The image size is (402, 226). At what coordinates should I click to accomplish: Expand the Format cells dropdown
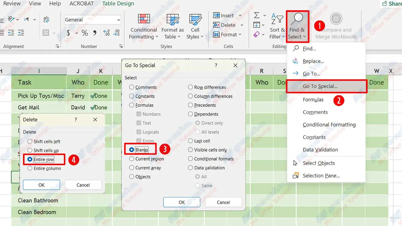pos(240,35)
